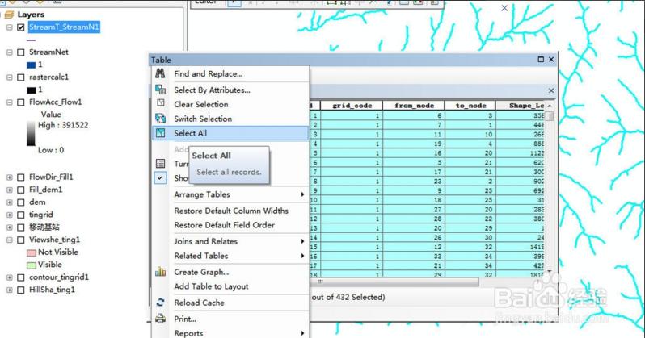
Task: Click the blue StreamNet symbol swatch
Action: (32, 65)
